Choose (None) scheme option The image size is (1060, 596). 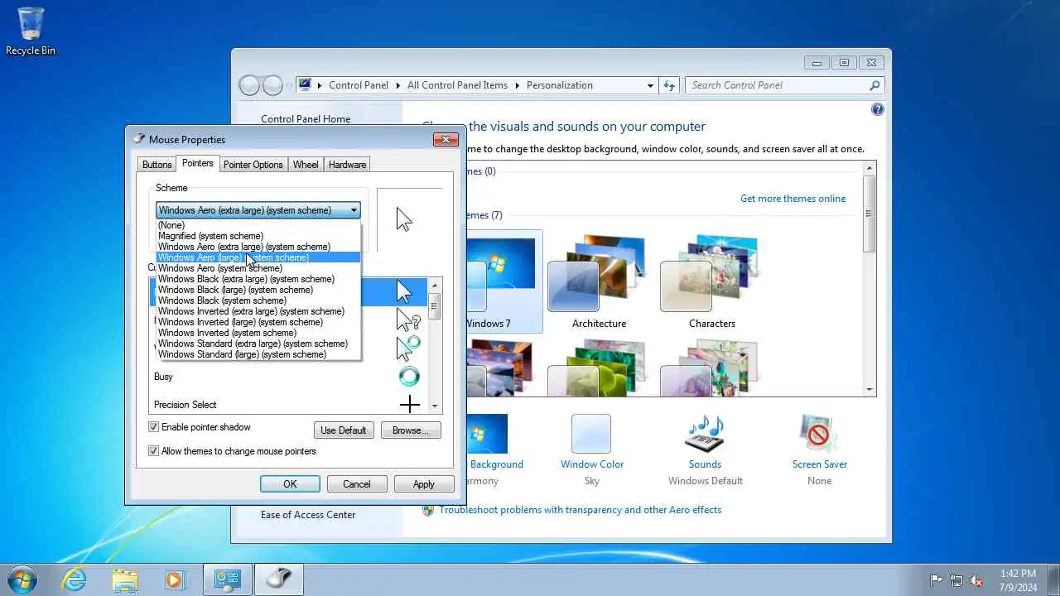[258, 225]
